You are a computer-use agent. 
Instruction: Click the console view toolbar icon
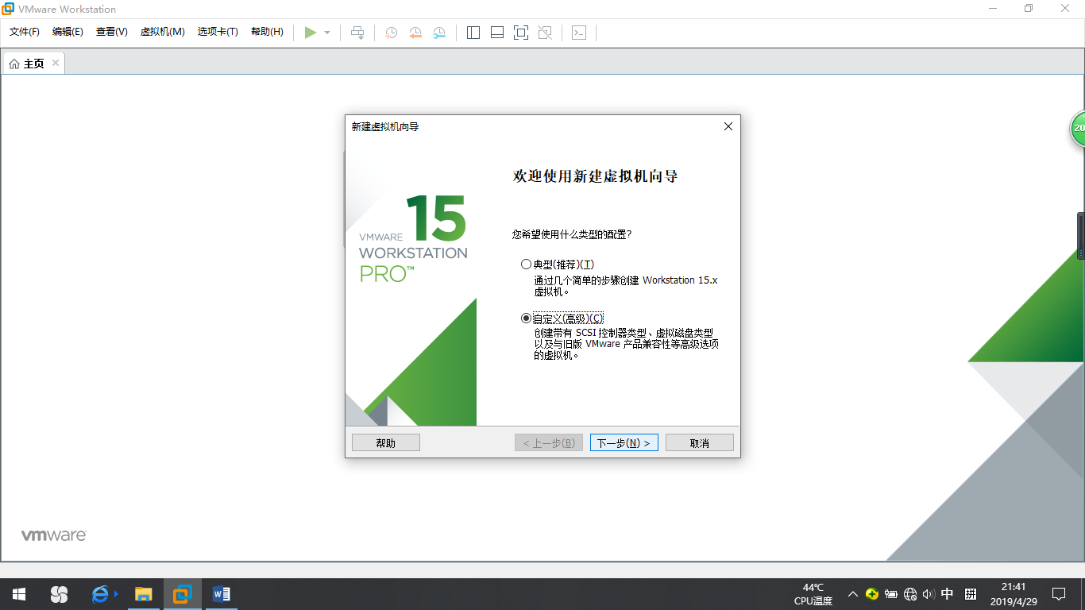click(579, 33)
